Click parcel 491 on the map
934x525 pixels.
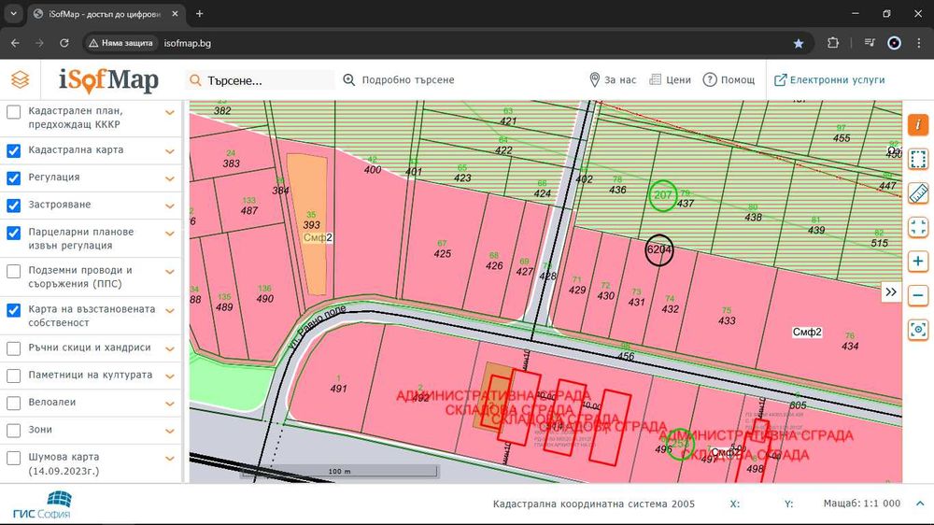338,389
